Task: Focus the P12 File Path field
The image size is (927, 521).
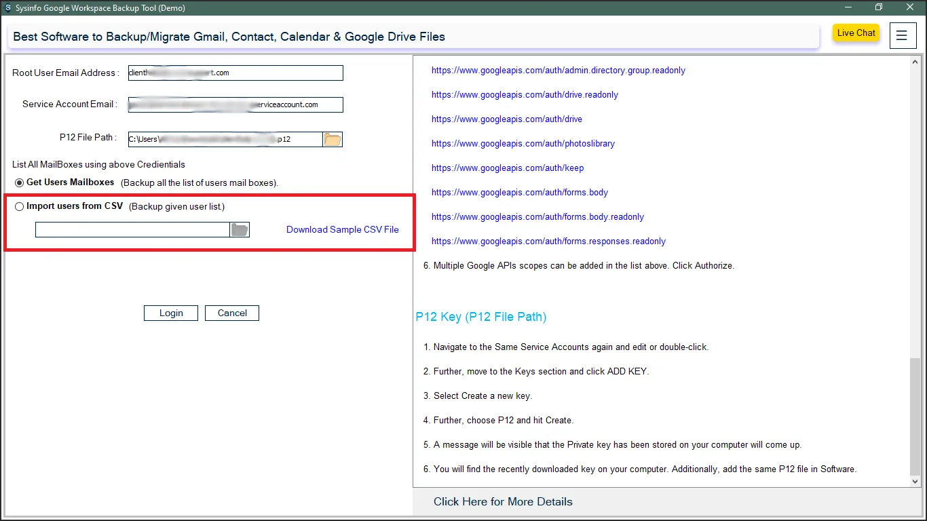Action: 225,140
